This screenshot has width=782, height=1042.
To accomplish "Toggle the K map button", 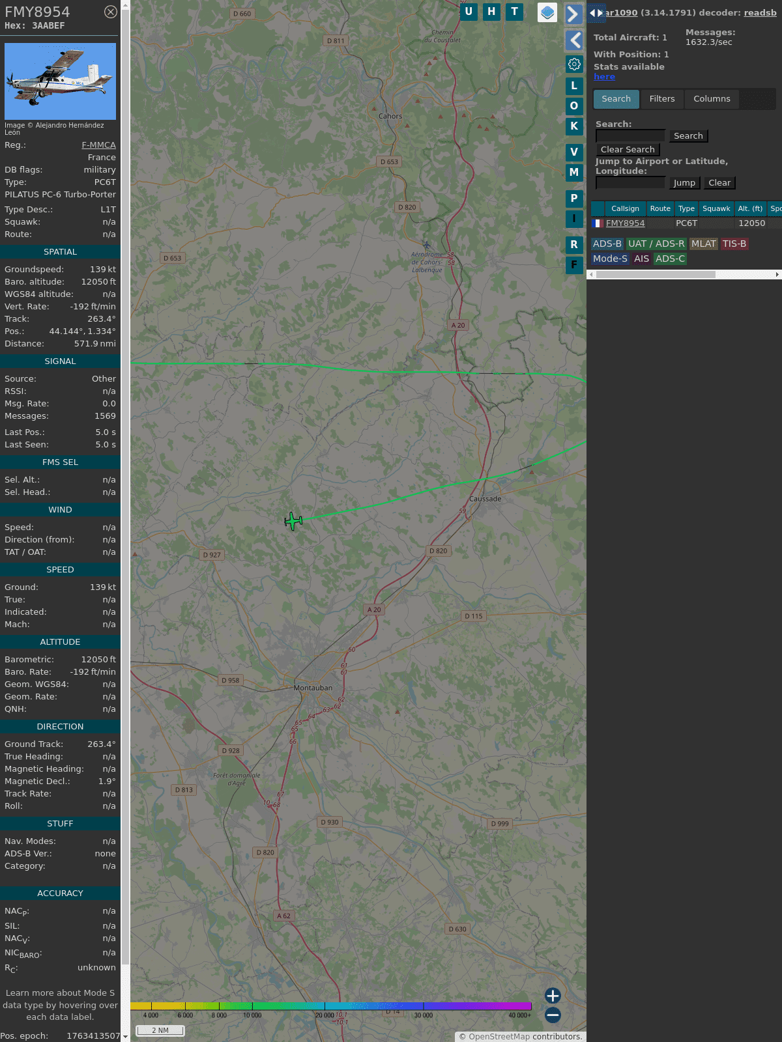I will (574, 126).
